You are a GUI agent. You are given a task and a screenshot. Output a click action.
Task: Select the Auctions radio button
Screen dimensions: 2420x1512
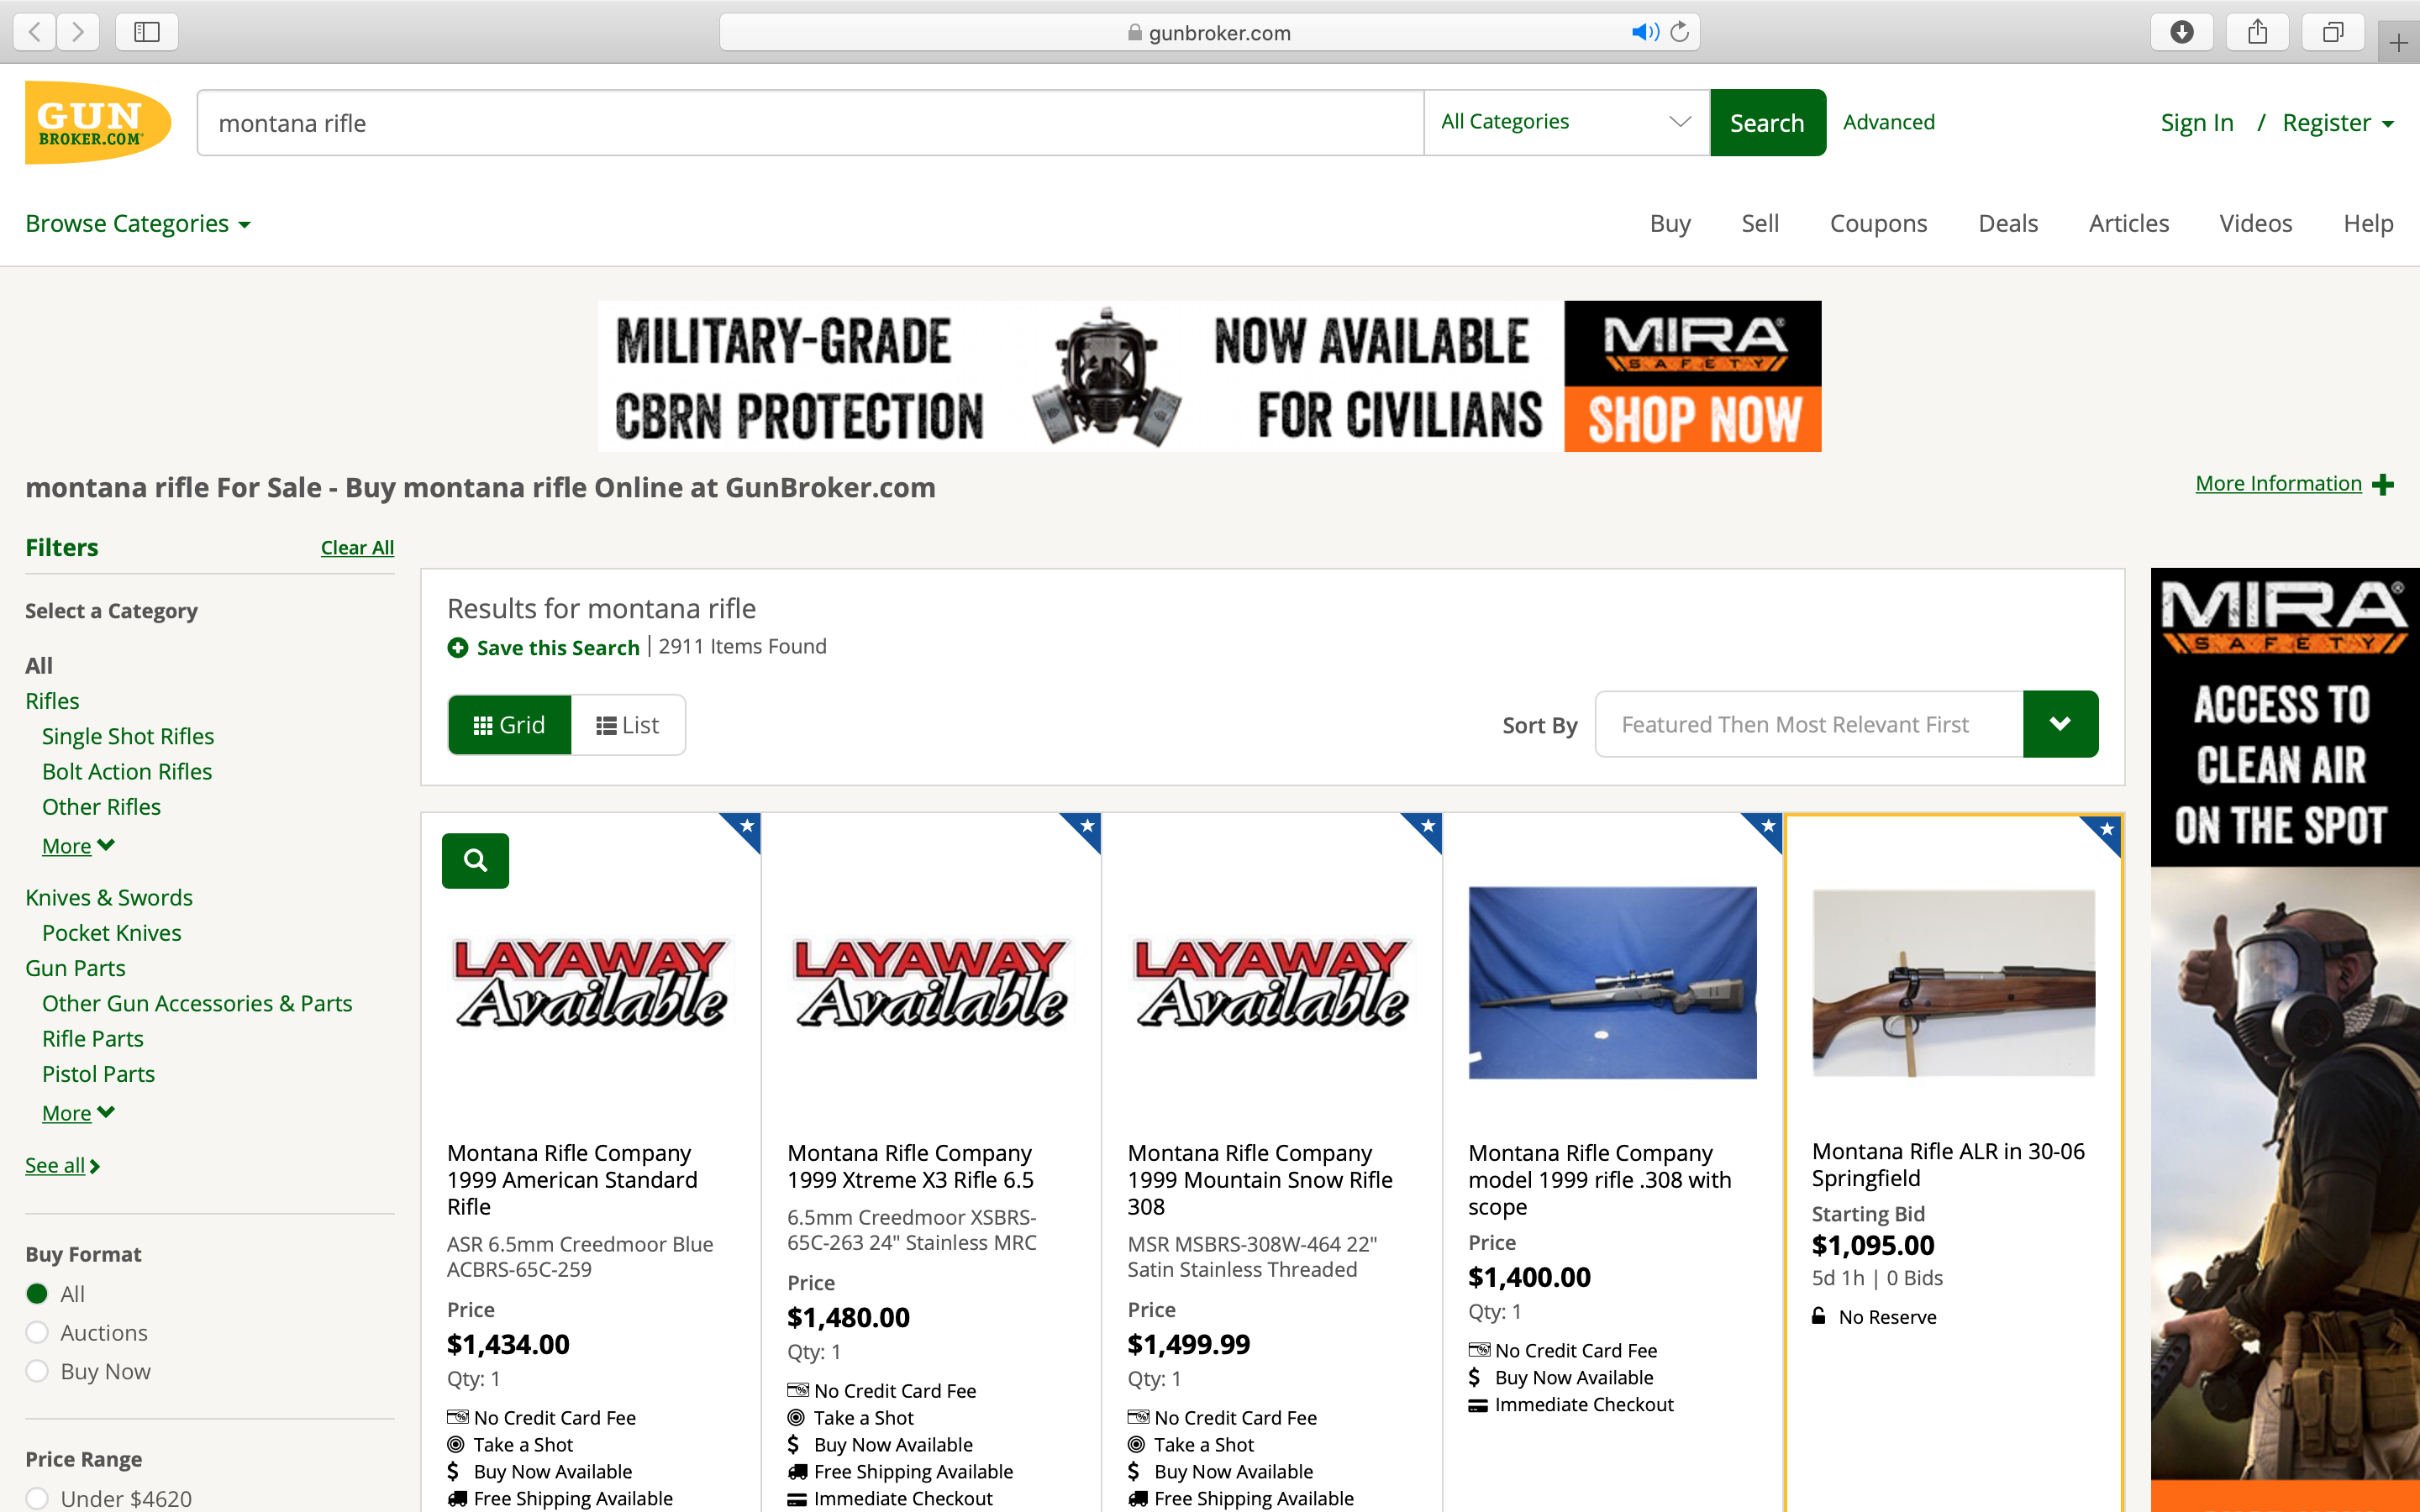(37, 1333)
